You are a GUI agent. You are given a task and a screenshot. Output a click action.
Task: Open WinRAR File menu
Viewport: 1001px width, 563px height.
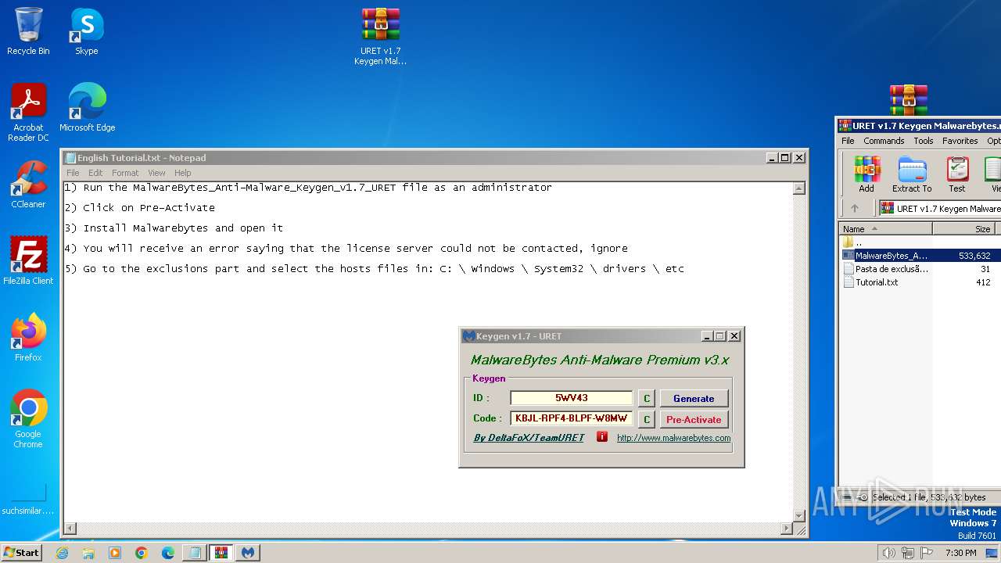coord(848,141)
